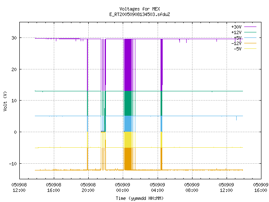Click x-axis tick 050909 08:00
Viewport: 269px width, 202px height.
(x=192, y=188)
